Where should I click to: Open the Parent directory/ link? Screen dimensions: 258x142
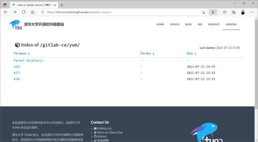coord(29,61)
